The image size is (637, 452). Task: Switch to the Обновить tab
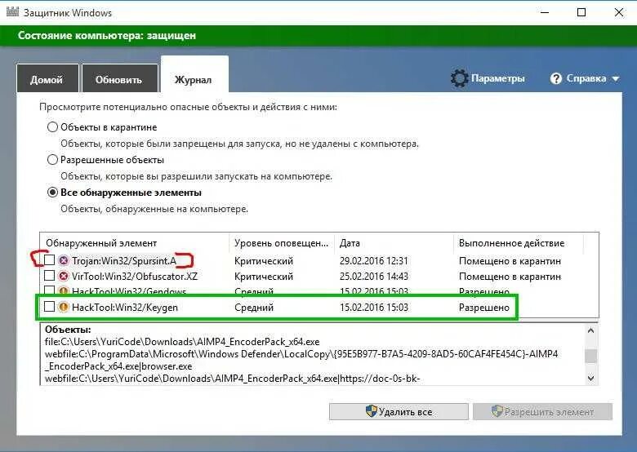119,78
